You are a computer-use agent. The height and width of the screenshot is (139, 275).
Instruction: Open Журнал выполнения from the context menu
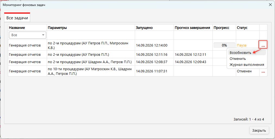[x=247, y=64]
